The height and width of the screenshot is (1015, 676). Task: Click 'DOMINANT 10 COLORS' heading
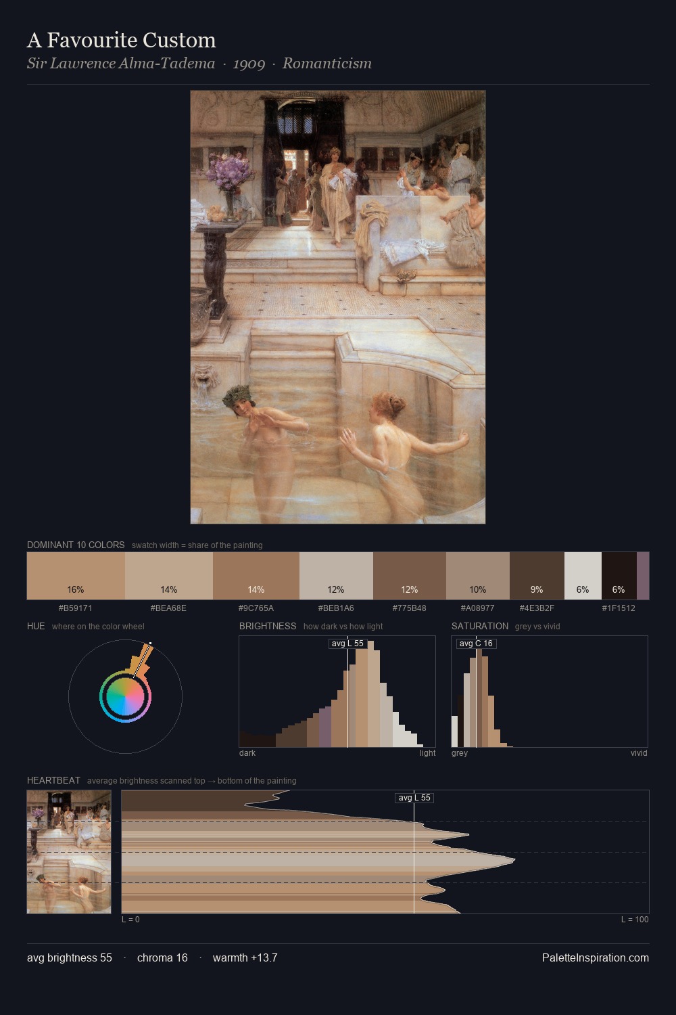coord(76,545)
